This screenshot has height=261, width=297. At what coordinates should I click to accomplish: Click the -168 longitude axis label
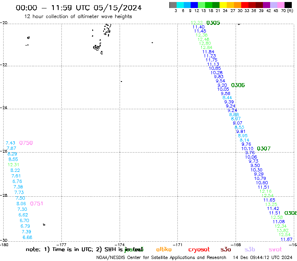(x=236, y=245)
